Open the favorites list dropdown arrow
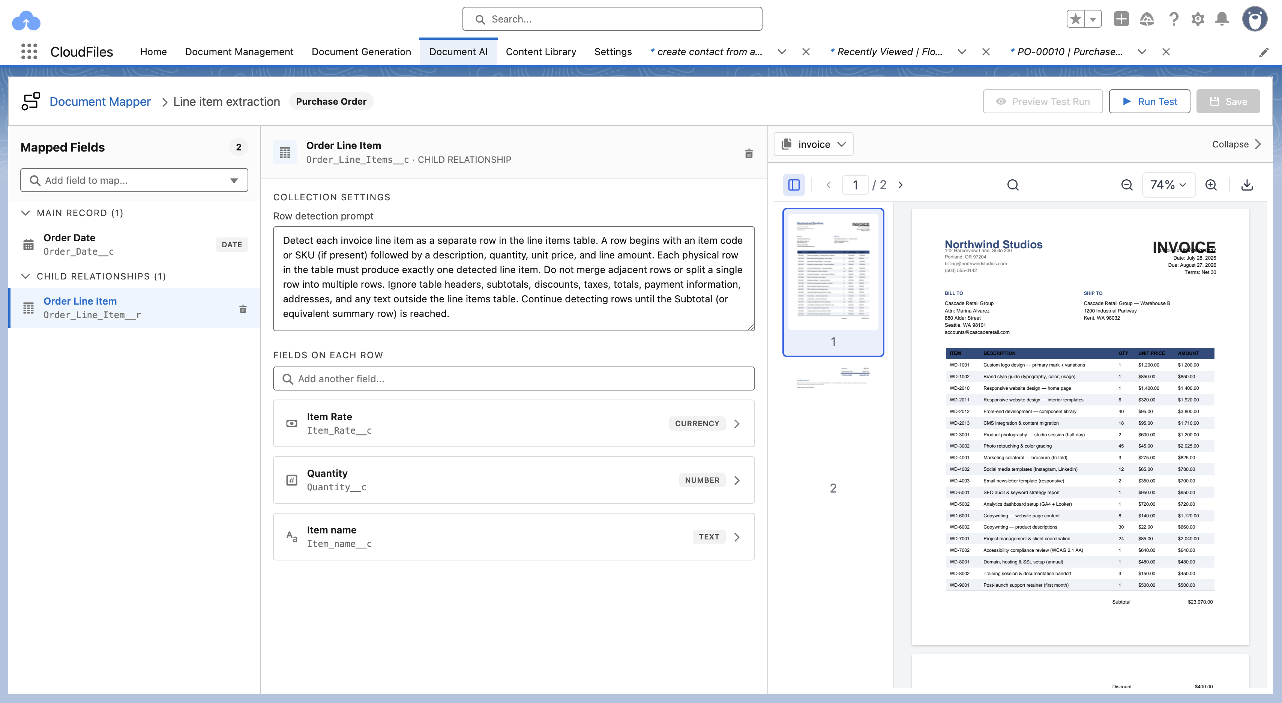1282x703 pixels. (1093, 19)
